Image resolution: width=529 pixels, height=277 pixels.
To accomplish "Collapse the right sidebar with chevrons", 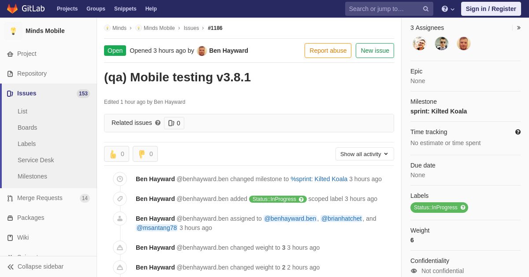I will [518, 28].
